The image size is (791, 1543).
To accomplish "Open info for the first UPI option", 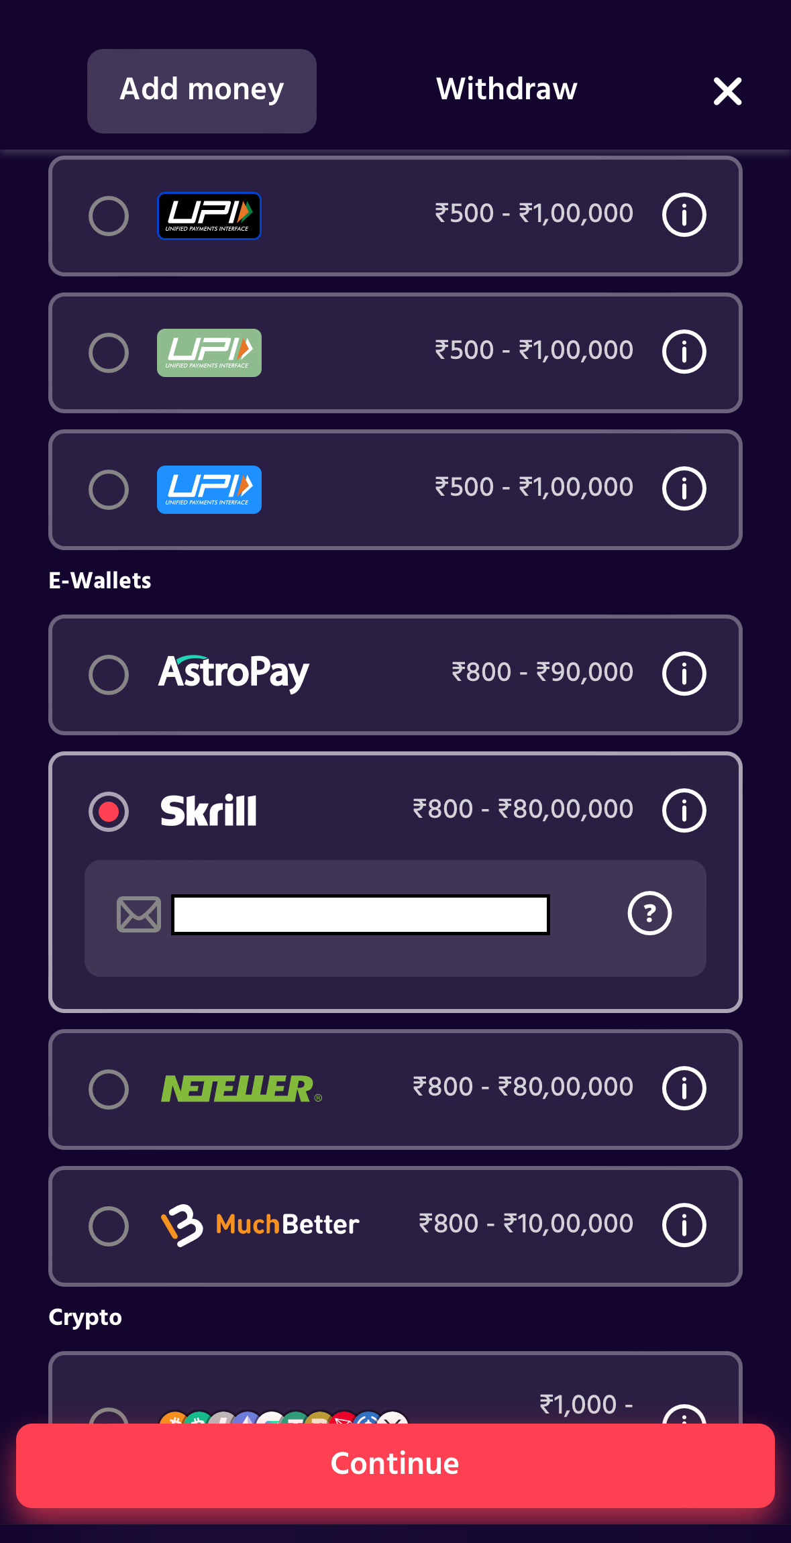I will click(x=683, y=215).
